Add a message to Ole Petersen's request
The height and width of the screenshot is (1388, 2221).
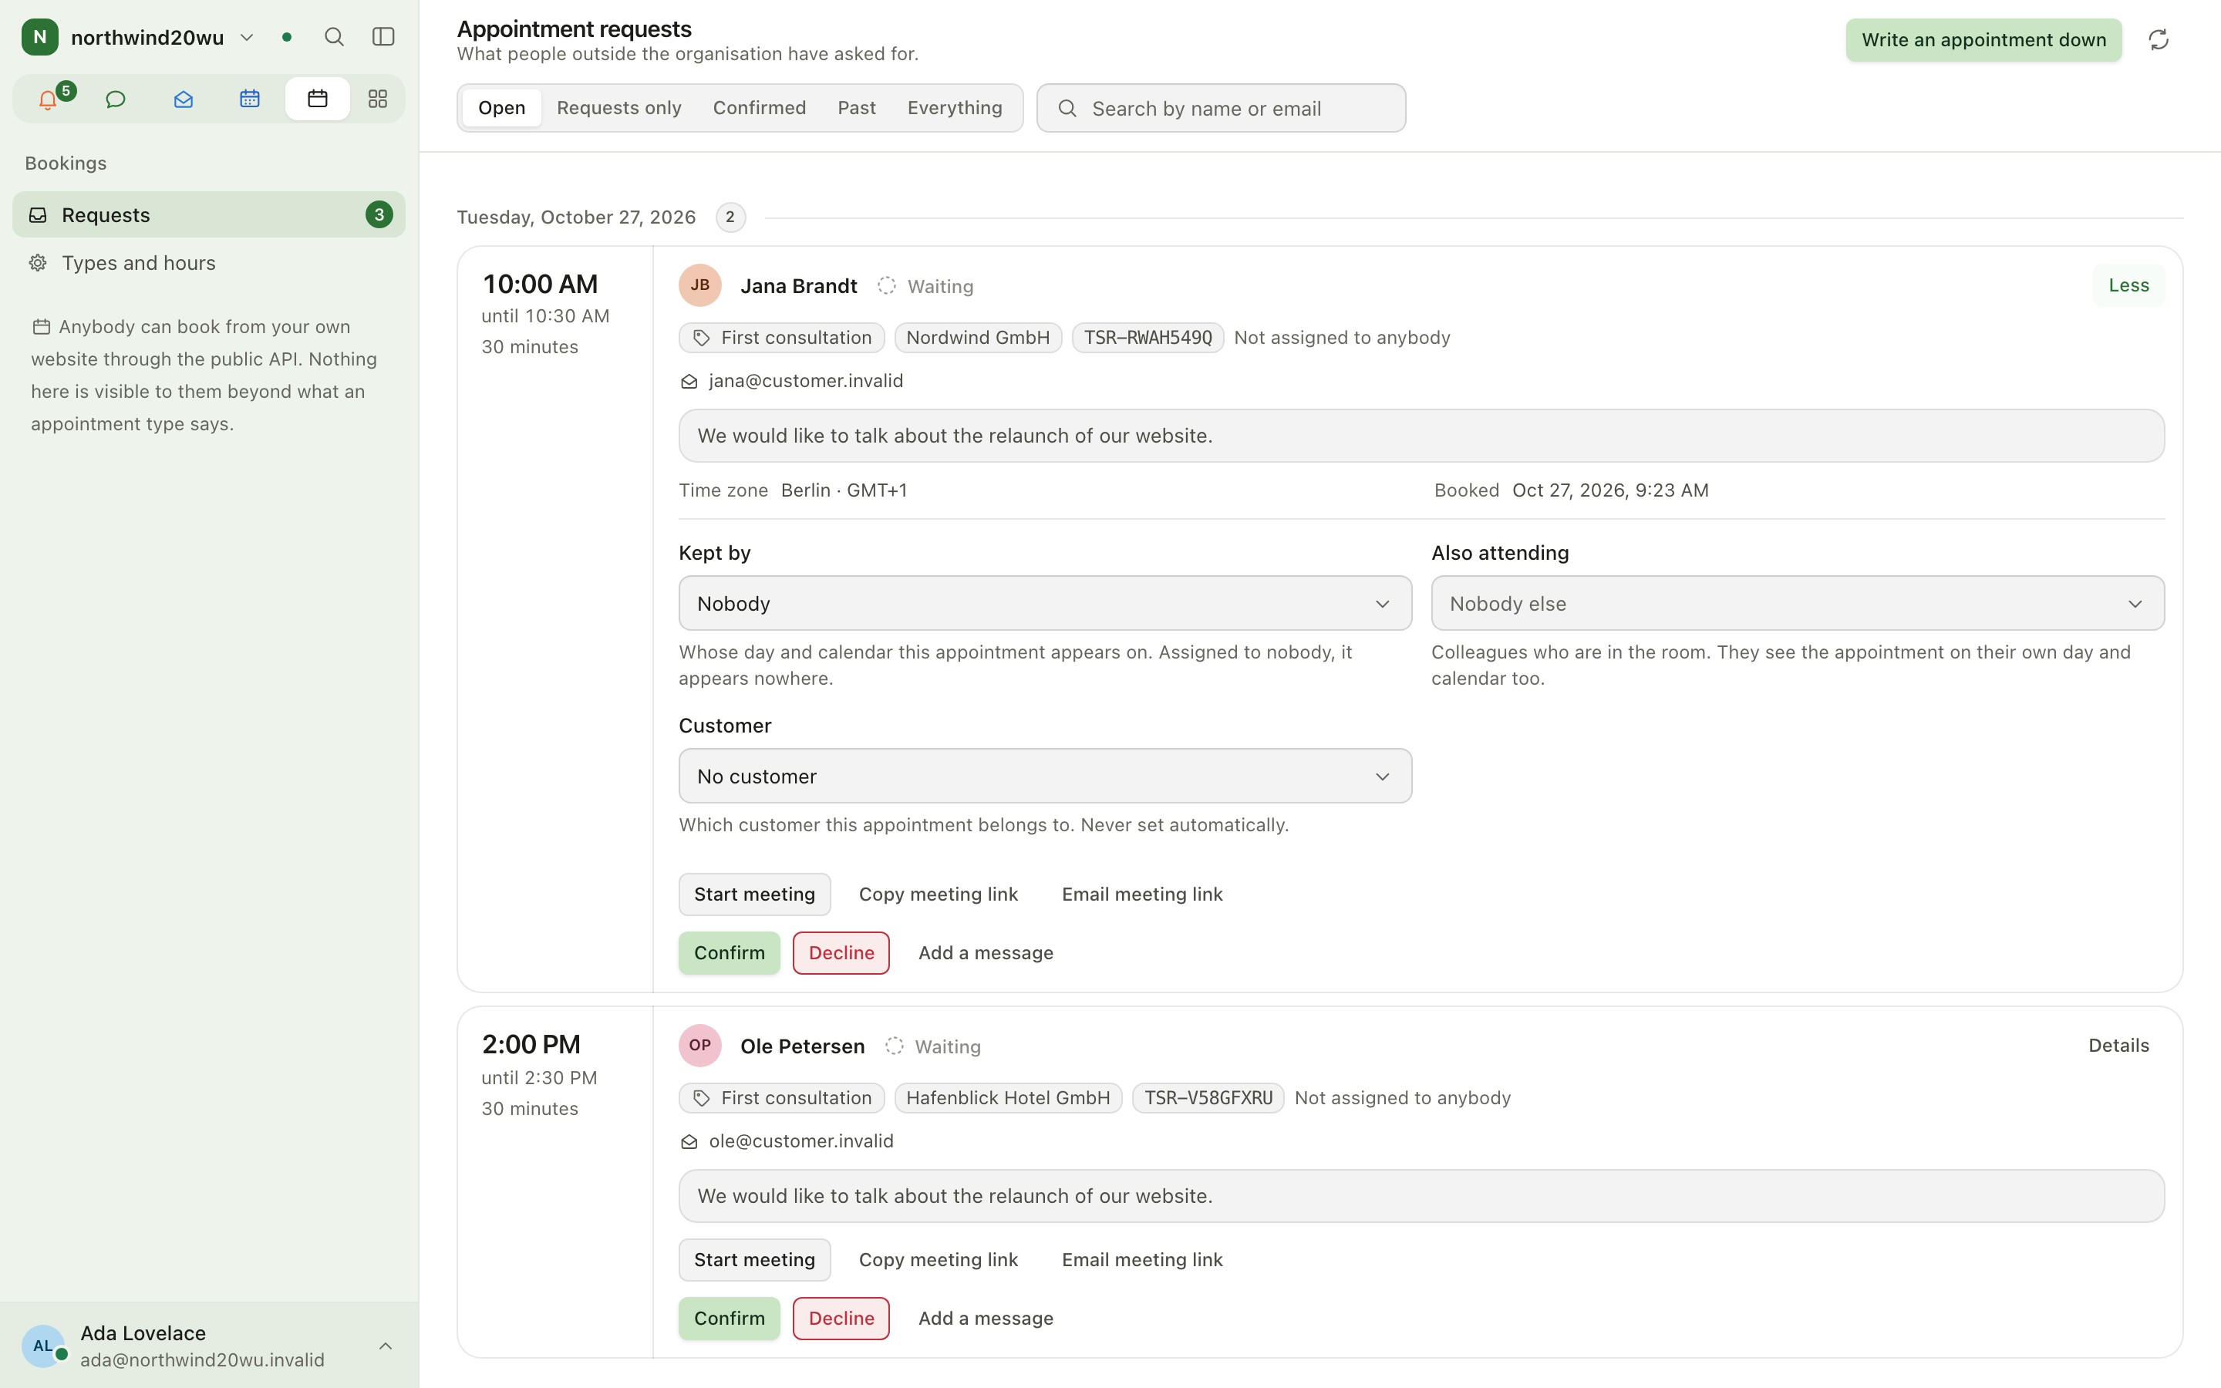pos(986,1319)
